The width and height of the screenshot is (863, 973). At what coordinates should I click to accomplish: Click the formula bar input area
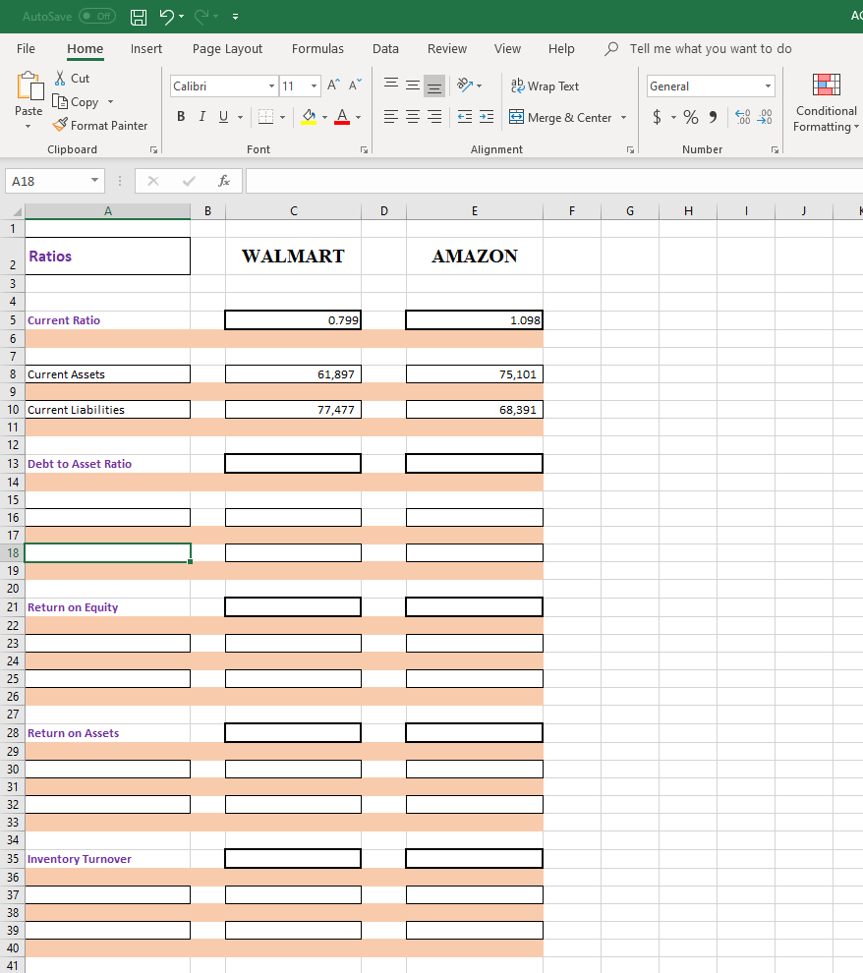554,181
